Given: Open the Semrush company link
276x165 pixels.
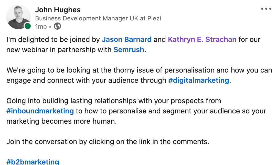Looking at the screenshot, I should tap(129, 50).
